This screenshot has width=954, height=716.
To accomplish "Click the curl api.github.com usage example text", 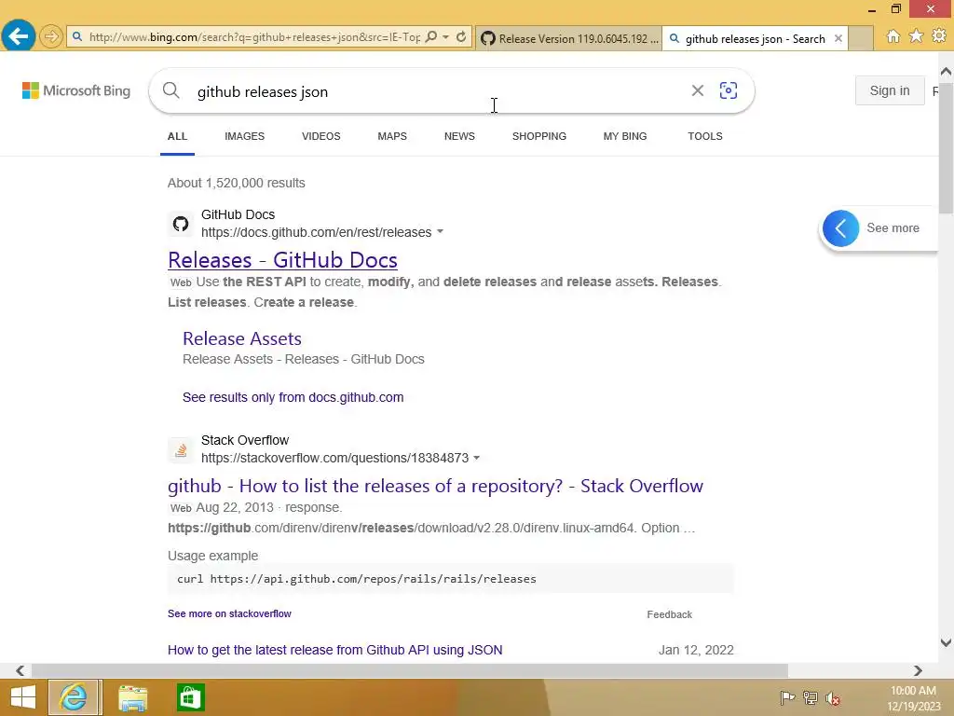I will (x=357, y=579).
